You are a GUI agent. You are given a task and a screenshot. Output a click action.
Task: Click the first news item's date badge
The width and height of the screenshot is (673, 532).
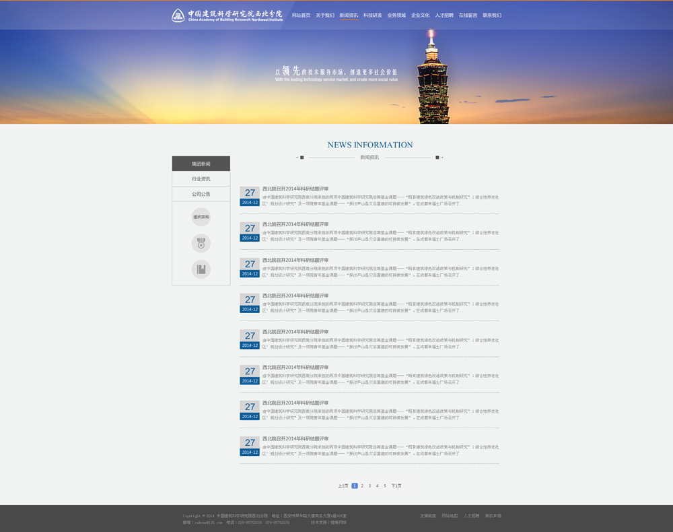250,196
